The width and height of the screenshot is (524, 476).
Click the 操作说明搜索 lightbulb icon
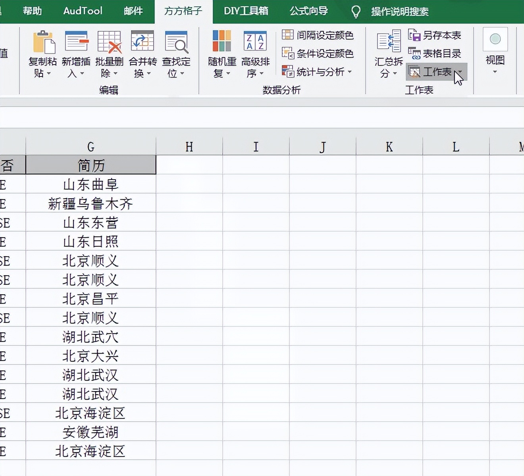tap(355, 12)
